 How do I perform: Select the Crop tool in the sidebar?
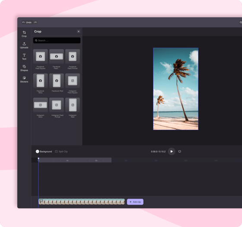click(24, 34)
